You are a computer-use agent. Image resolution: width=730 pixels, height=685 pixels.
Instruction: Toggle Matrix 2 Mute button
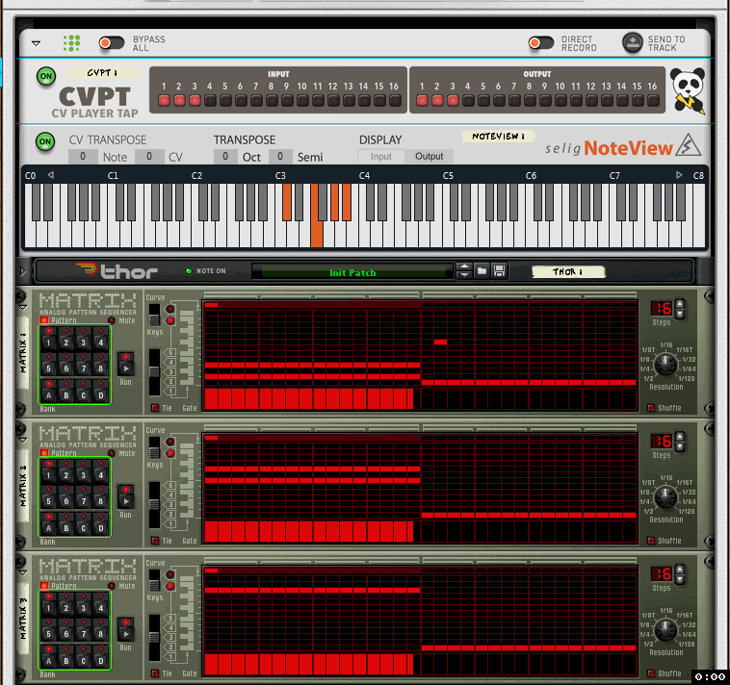112,453
